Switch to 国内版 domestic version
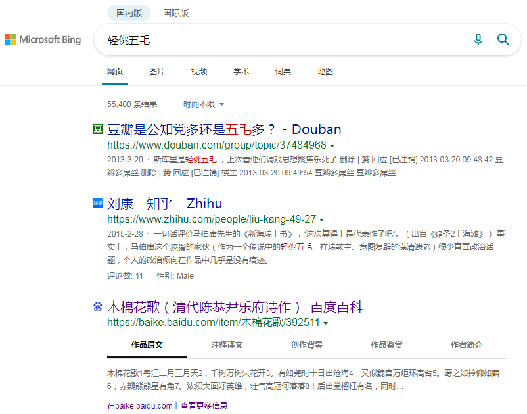527x414 pixels. (x=129, y=13)
